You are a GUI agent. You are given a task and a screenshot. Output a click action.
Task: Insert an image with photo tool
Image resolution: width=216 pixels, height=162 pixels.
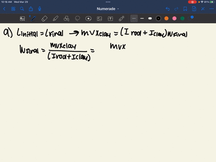coord(99,18)
